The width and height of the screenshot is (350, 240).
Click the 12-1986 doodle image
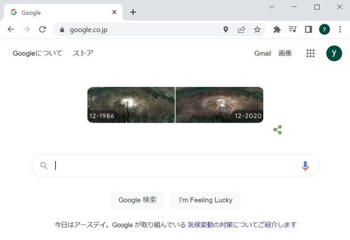131,105
